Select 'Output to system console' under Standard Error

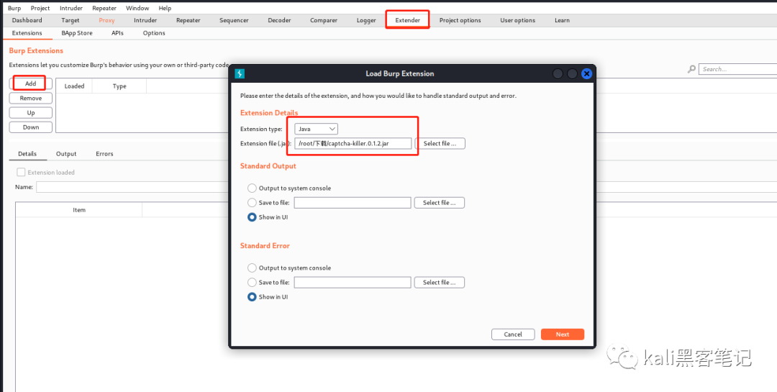point(252,268)
